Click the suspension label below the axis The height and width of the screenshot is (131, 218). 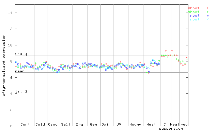point(171,129)
